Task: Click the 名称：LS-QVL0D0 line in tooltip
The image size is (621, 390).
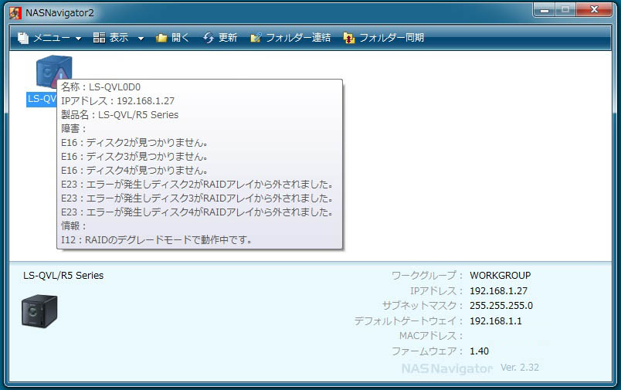Action: point(100,87)
